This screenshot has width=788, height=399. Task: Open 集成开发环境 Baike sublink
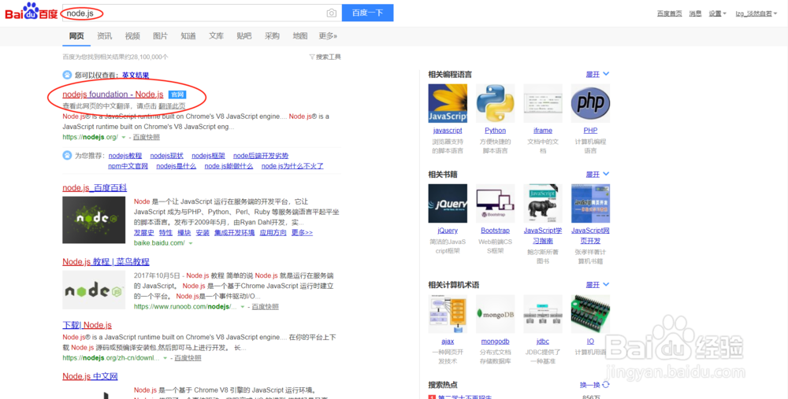point(234,233)
